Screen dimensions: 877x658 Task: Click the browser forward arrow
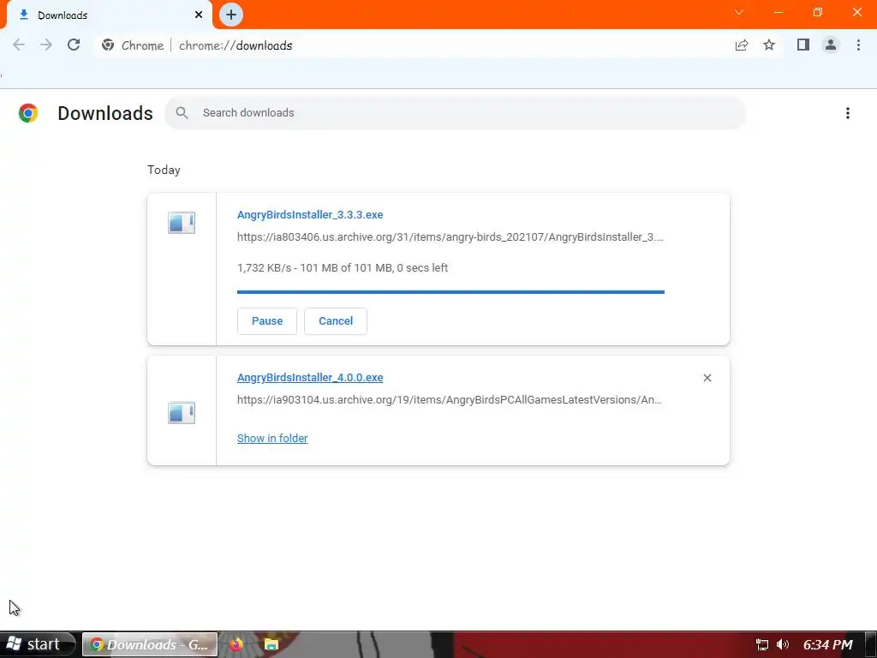coord(46,45)
